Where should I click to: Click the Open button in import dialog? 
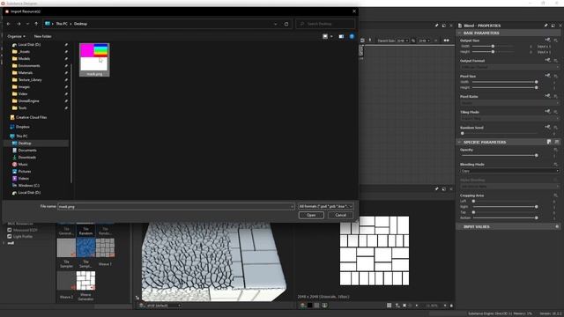[311, 215]
